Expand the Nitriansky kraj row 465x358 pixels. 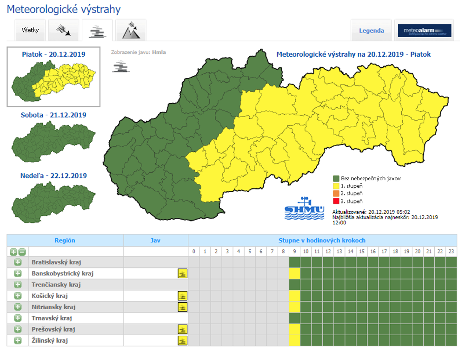coord(18,307)
